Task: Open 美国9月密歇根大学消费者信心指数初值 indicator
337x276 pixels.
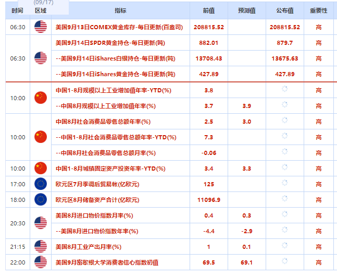Action: tap(107, 262)
